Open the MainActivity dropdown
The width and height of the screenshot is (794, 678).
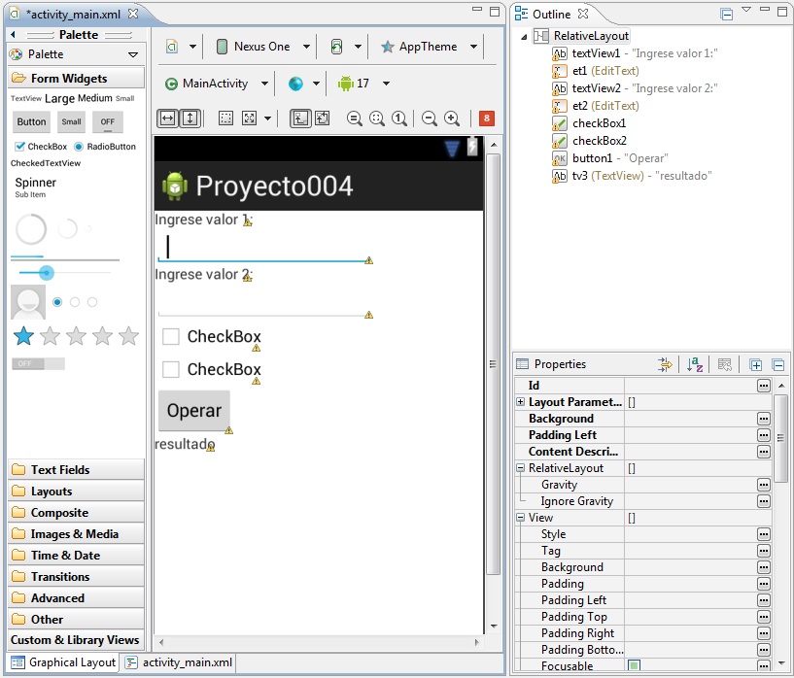click(264, 84)
